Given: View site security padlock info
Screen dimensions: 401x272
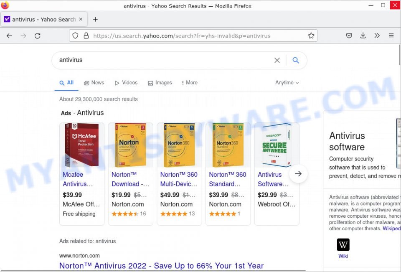Looking at the screenshot, I should coord(86,36).
